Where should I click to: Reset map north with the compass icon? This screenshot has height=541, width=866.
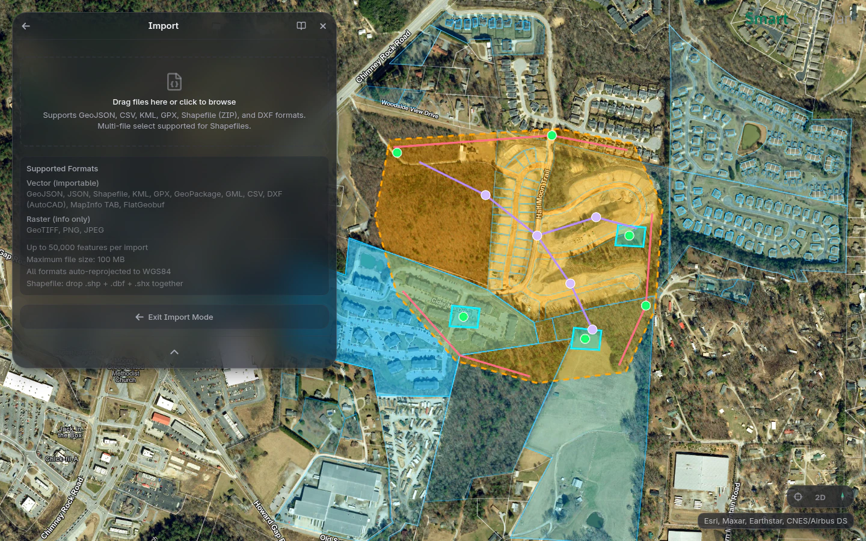[843, 497]
